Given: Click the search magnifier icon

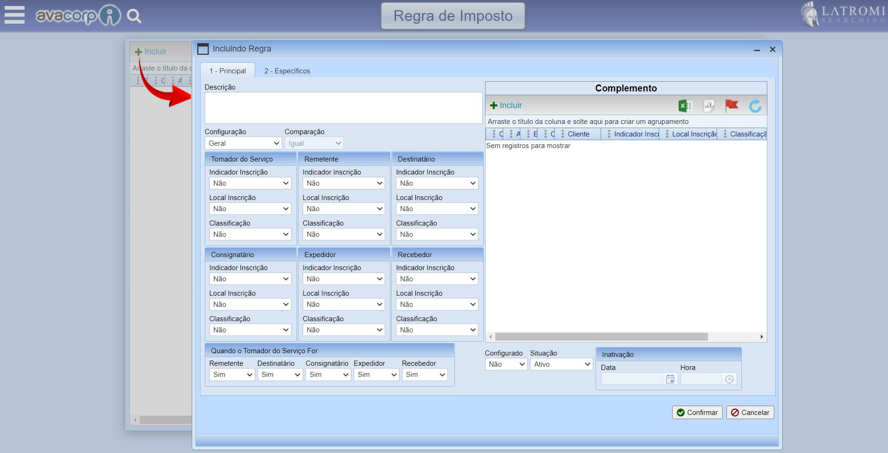Looking at the screenshot, I should pos(134,16).
